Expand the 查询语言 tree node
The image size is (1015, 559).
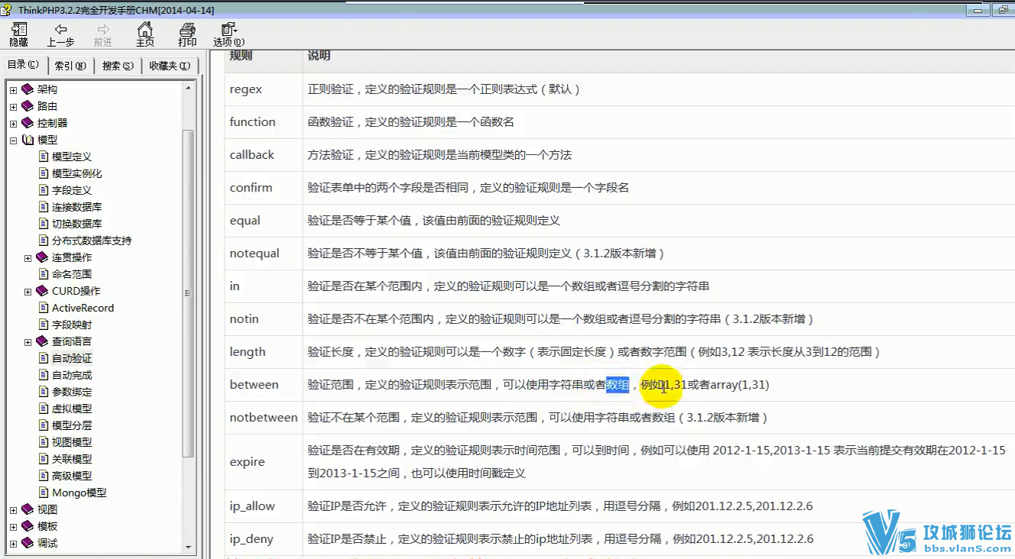(x=28, y=341)
